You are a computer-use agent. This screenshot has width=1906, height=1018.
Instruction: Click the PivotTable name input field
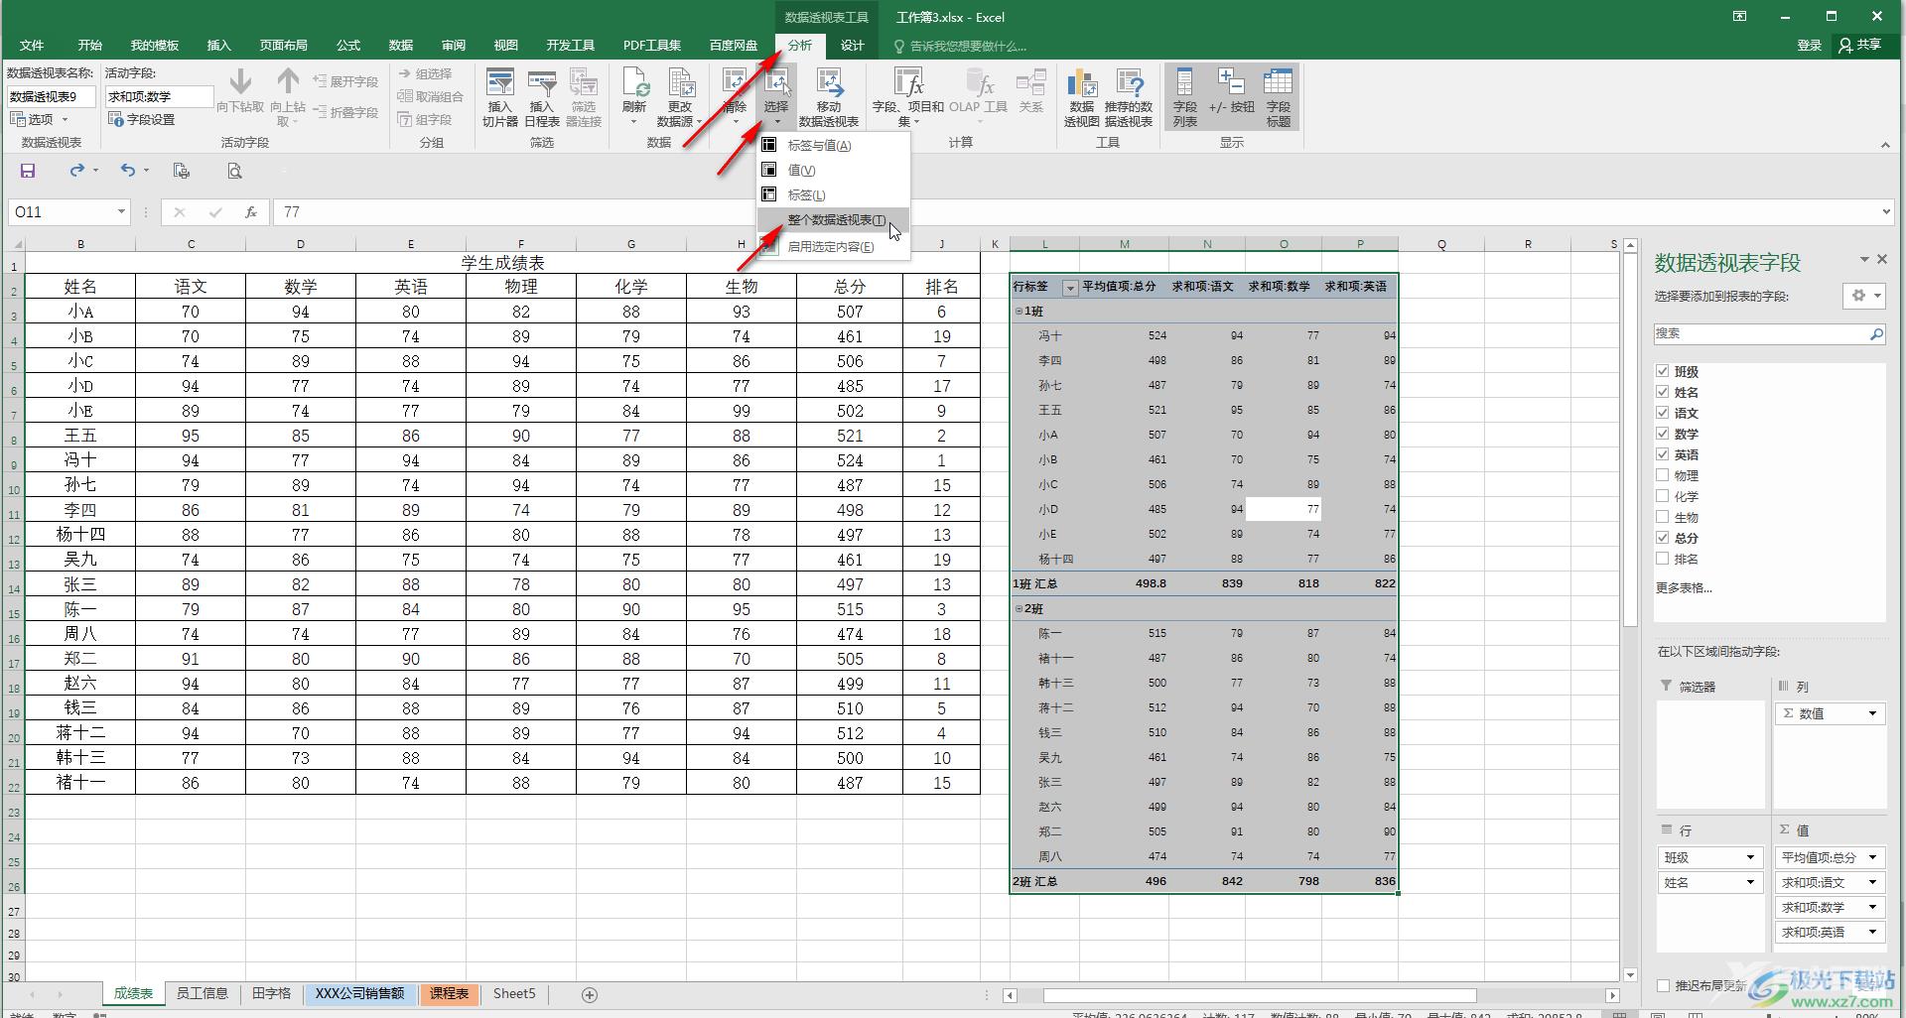(x=52, y=96)
